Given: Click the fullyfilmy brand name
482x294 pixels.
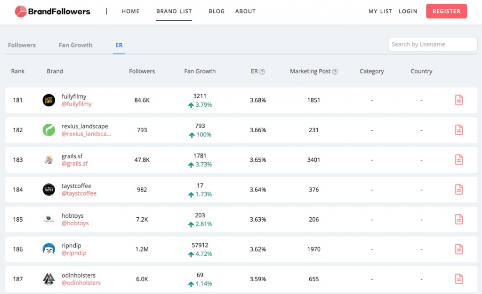Looking at the screenshot, I should click(74, 96).
